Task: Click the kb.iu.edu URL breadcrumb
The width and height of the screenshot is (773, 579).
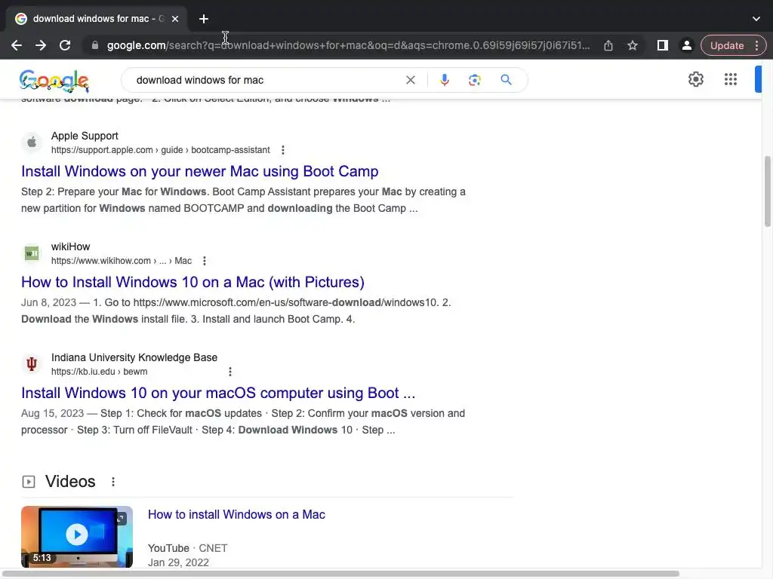Action: [99, 372]
